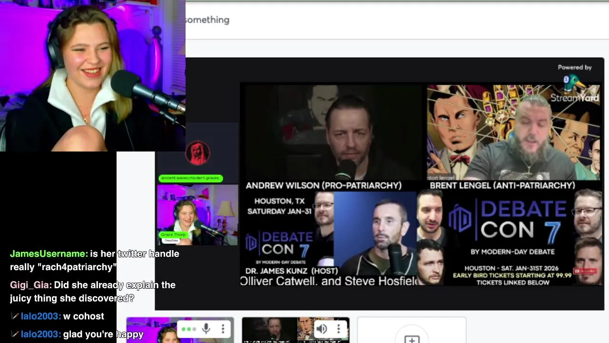Image resolution: width=609 pixels, height=343 pixels.
Task: Click the StreamYard duck logo
Action: click(575, 83)
